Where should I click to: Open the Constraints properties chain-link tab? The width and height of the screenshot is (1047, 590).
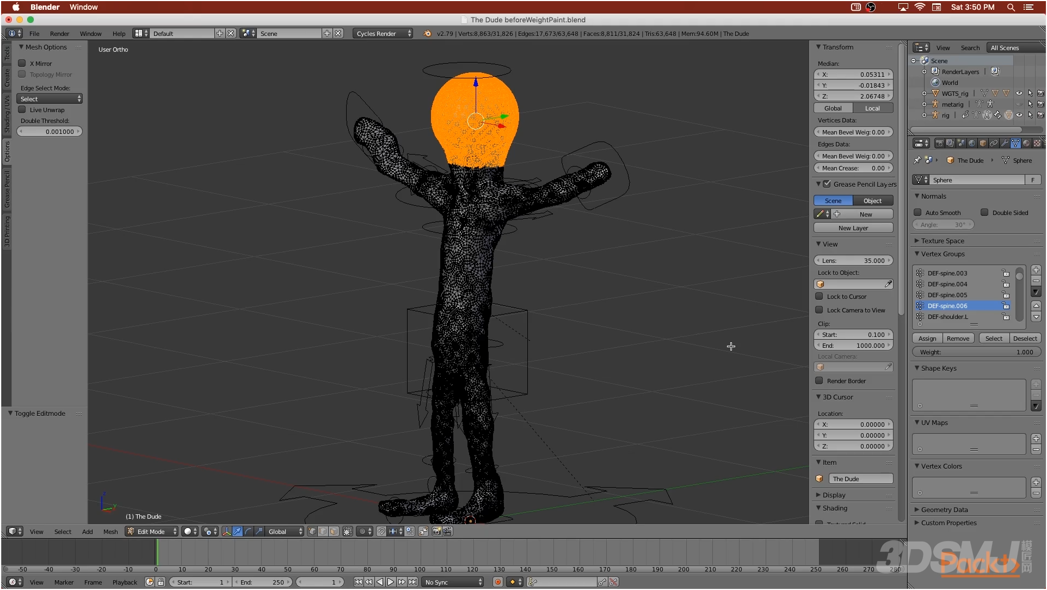click(x=994, y=144)
